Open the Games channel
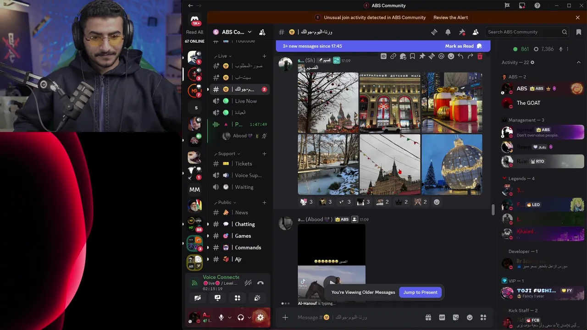 (240, 236)
